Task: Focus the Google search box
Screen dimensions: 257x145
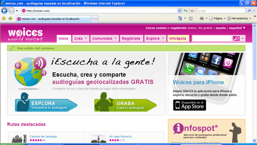Action: 221,11
